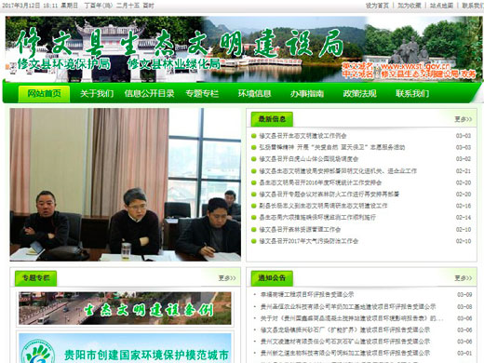Open notice about 石灰石矿山建设项目环评报告
The height and width of the screenshot is (363, 484).
[x=345, y=342]
